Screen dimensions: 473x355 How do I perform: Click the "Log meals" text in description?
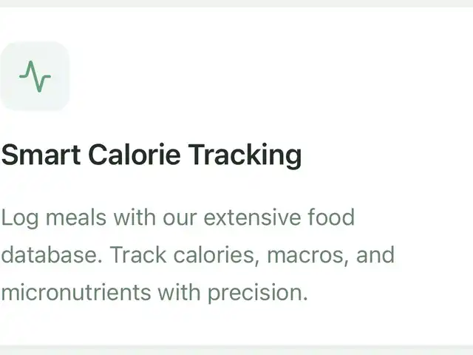point(54,218)
